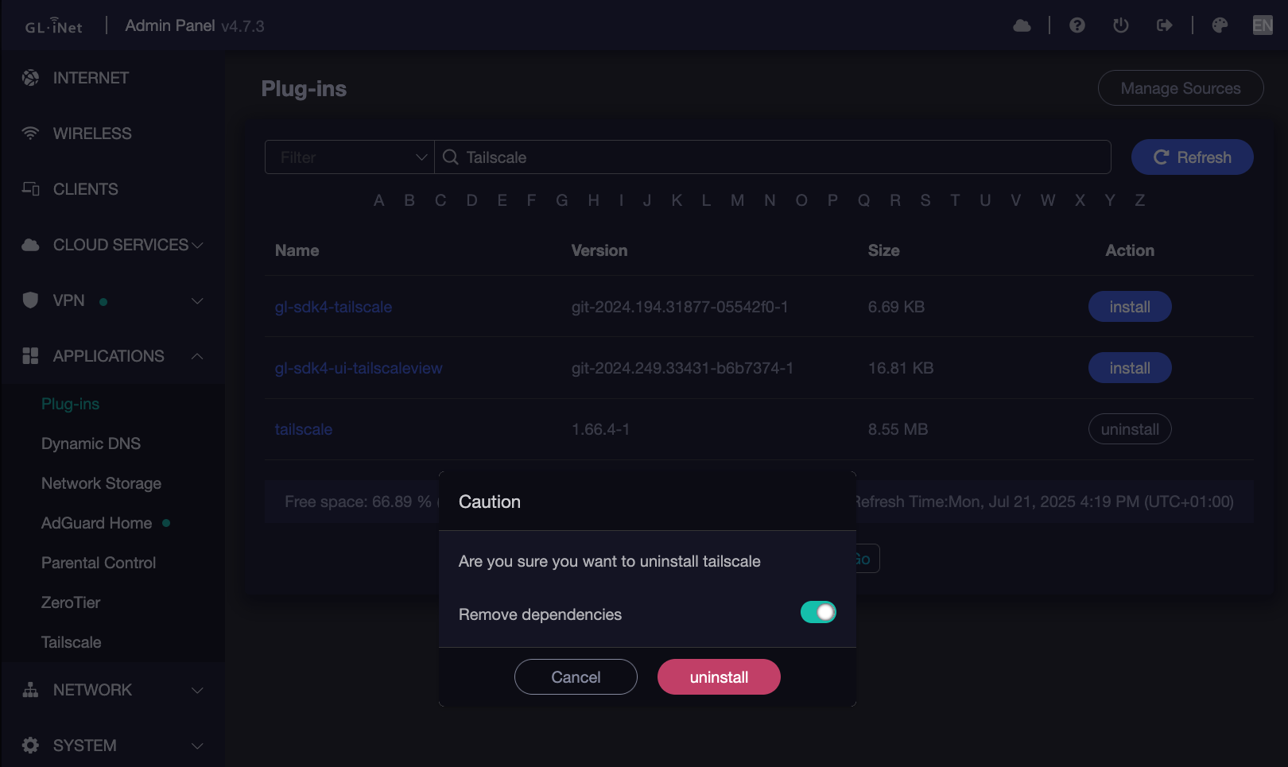The height and width of the screenshot is (767, 1288).
Task: Click the GL.iNet logo
Action: (53, 26)
